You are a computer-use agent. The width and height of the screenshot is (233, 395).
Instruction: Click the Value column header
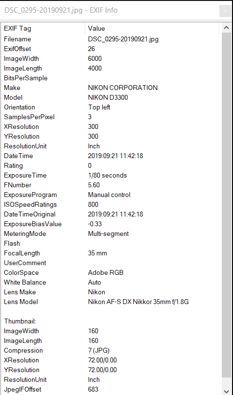click(152, 28)
